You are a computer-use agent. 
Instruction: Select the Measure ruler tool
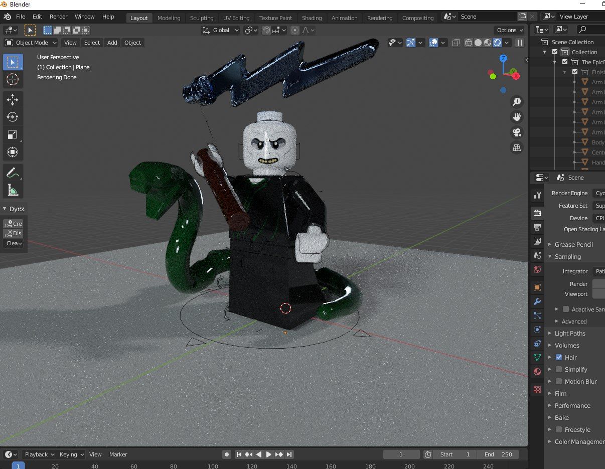click(x=13, y=190)
